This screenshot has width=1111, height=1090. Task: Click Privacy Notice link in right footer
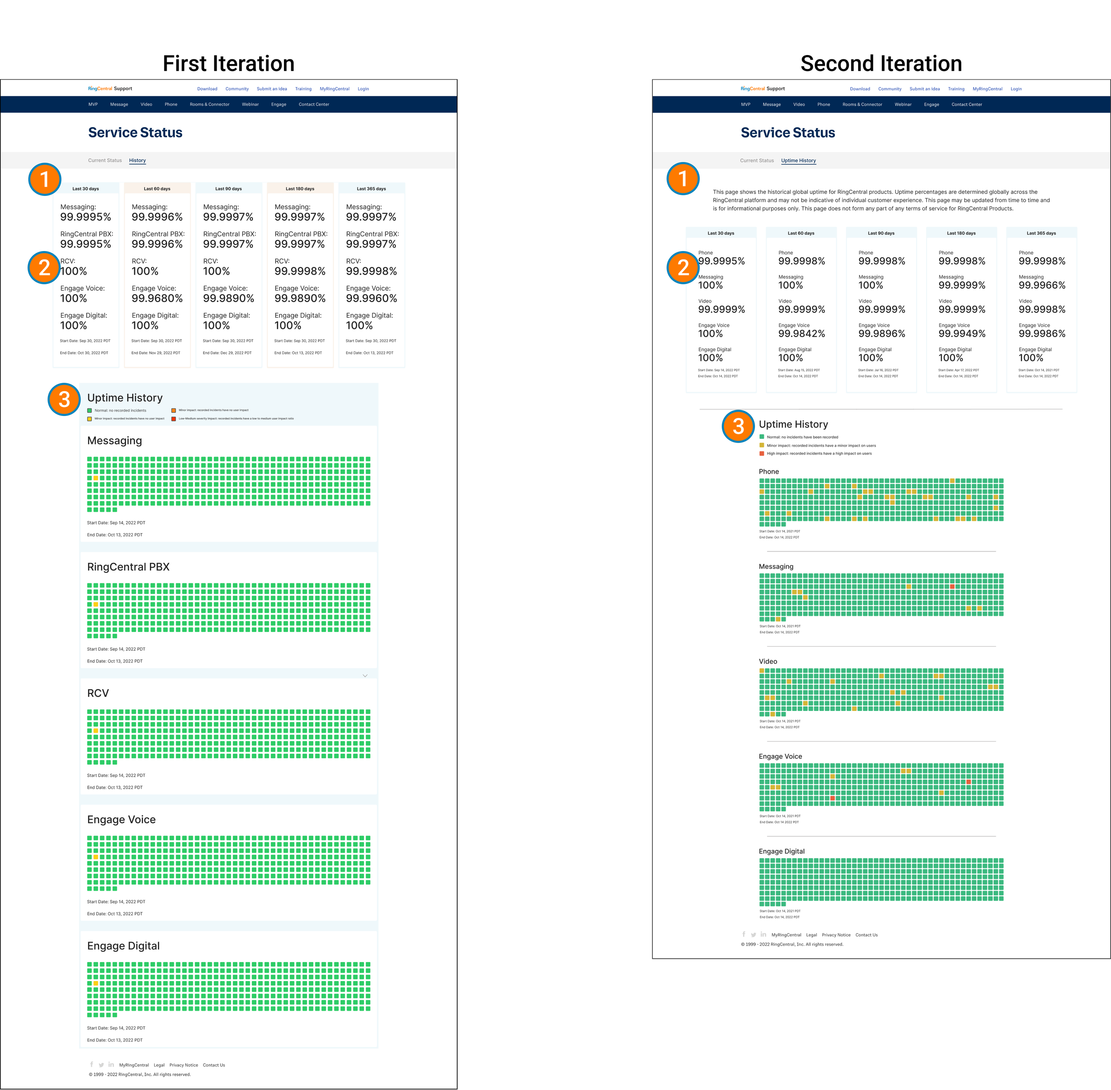(836, 935)
